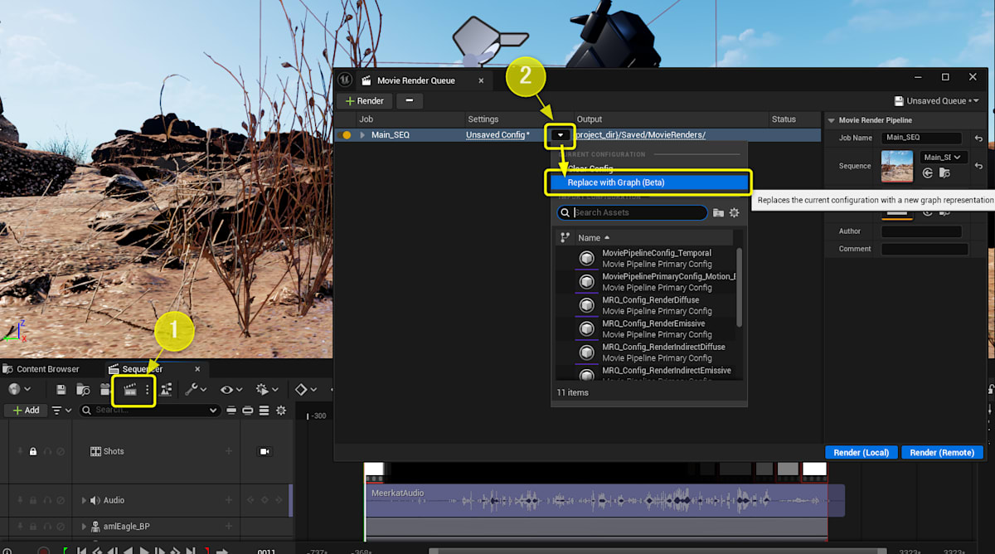Image resolution: width=995 pixels, height=554 pixels.
Task: Expand the Audio track
Action: [84, 500]
